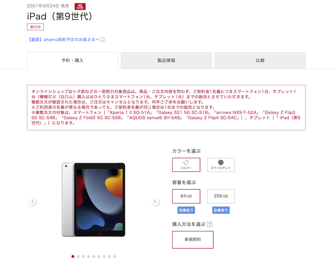Click the 4G LTE badge icon
Screen dimensions: 333x264
[80, 6]
